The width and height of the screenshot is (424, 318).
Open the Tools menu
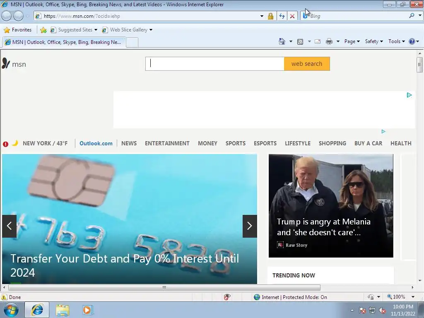pos(396,41)
